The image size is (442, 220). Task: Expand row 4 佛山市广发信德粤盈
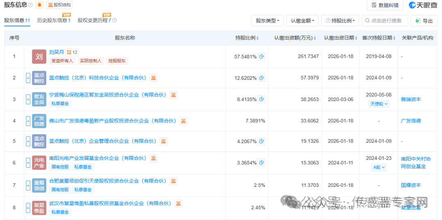[x=28, y=121]
